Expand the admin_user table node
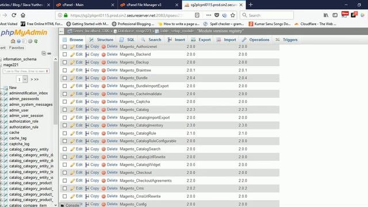 (x=1, y=110)
